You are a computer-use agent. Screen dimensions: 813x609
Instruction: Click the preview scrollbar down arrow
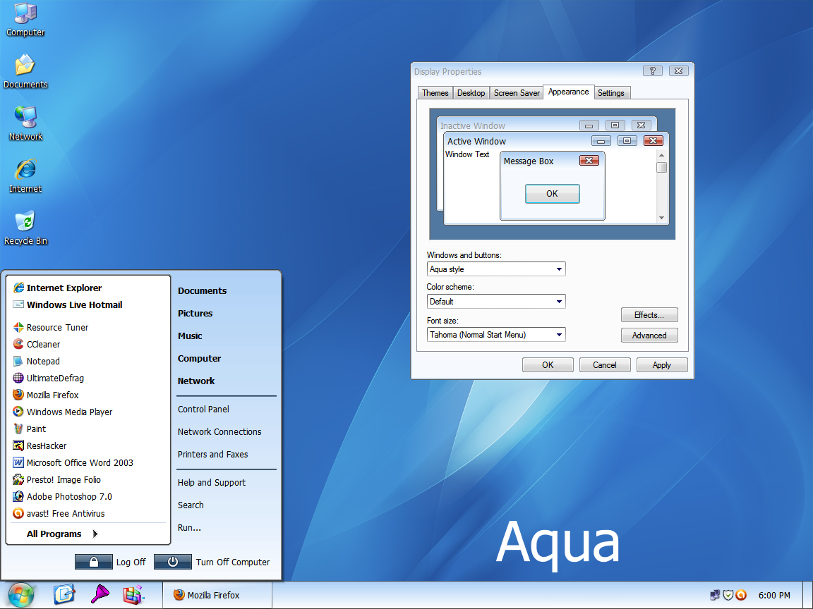tap(661, 218)
